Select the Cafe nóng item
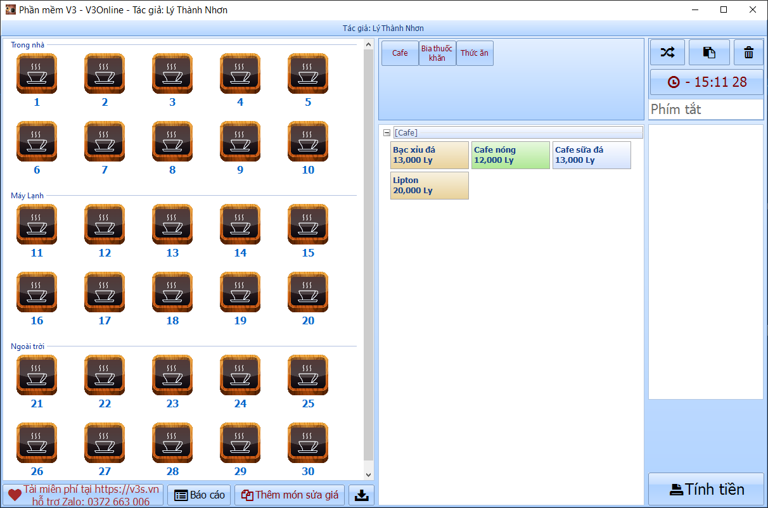 click(510, 155)
